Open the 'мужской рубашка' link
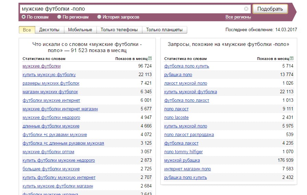307x195 pixels. (182, 160)
